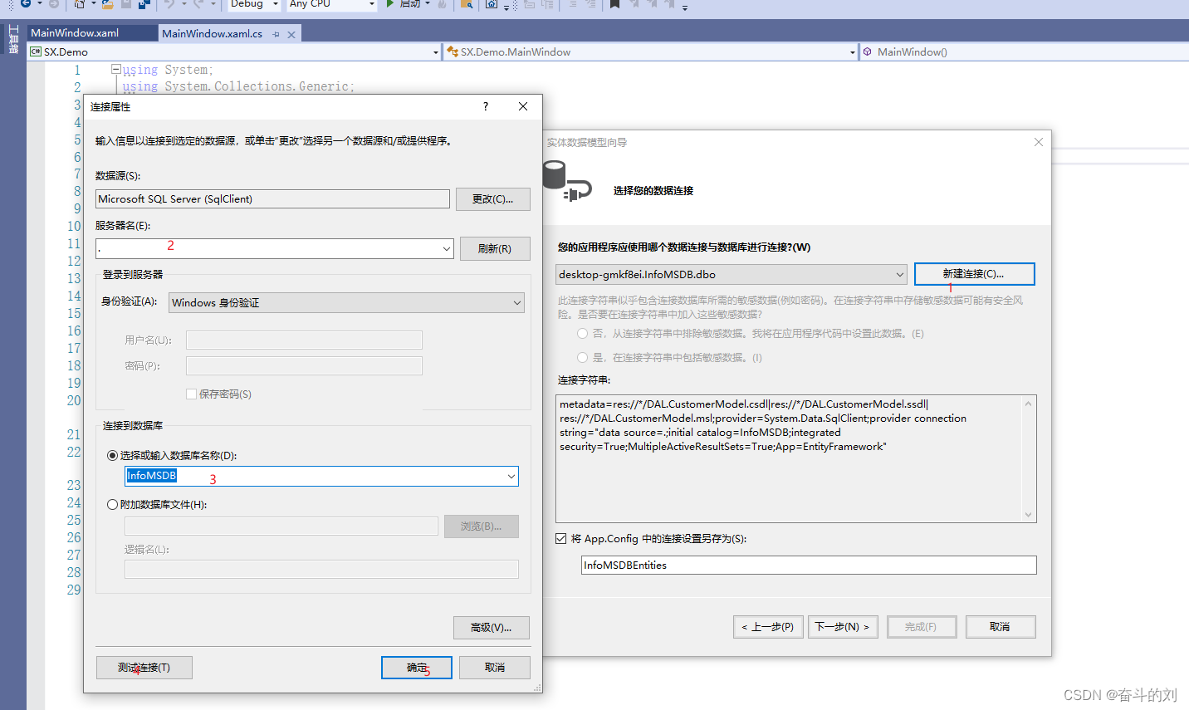Click the Undo icon on the toolbar
1189x710 pixels.
[x=169, y=7]
